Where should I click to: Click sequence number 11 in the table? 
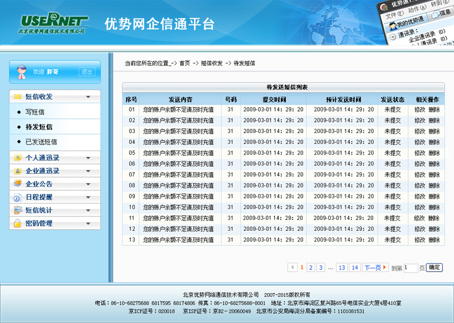(x=132, y=218)
